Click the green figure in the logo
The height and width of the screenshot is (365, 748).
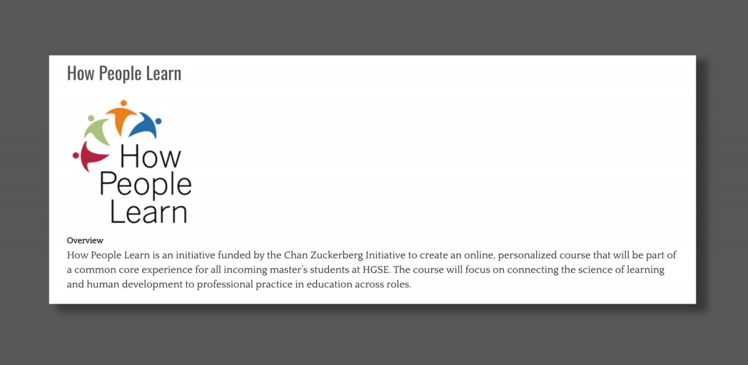[97, 130]
